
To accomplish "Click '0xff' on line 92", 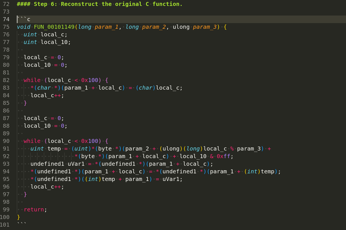I will pos(224,156).
